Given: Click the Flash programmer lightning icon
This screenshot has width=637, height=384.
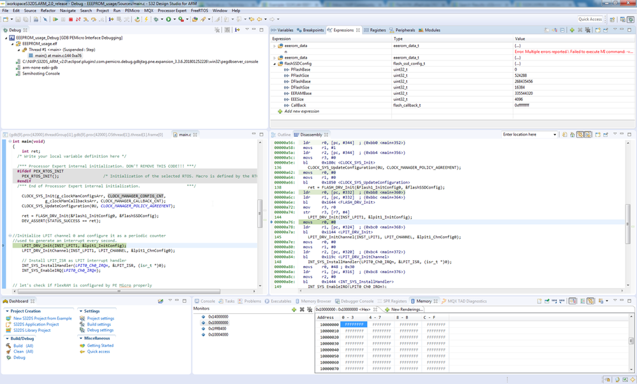Looking at the screenshot, I should [146, 20].
